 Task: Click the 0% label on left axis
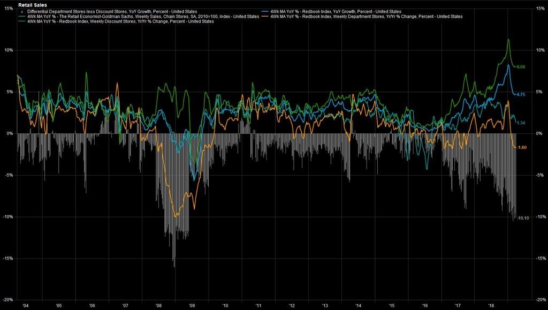pyautogui.click(x=10, y=133)
